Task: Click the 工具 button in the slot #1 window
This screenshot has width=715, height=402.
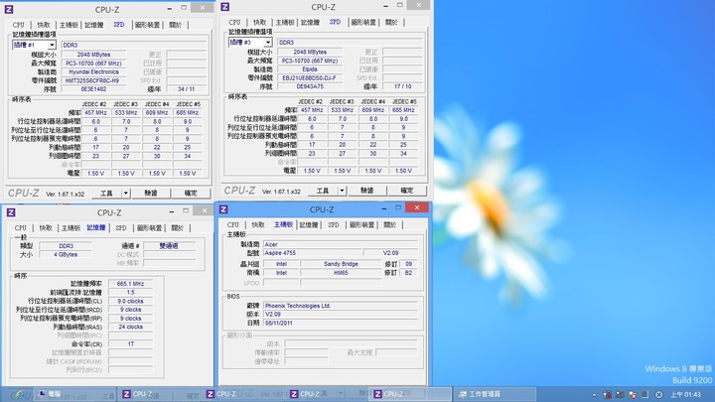Action: tap(106, 194)
